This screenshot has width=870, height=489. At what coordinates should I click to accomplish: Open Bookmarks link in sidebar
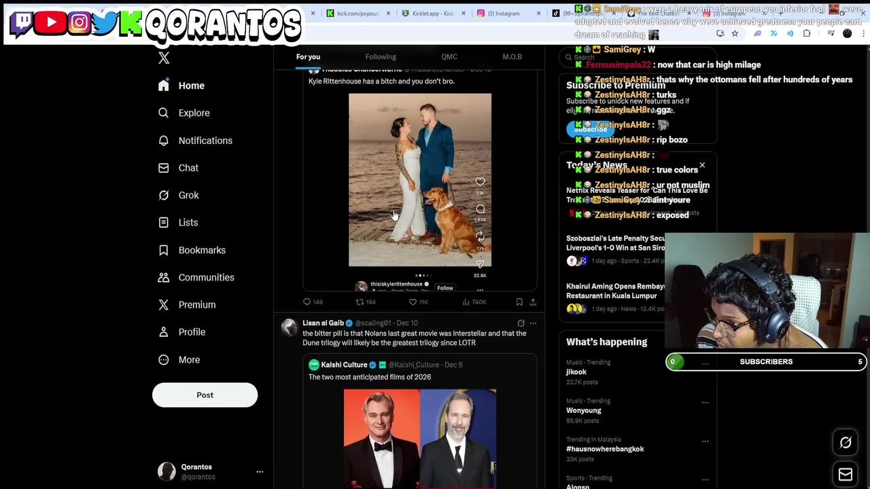pos(202,250)
